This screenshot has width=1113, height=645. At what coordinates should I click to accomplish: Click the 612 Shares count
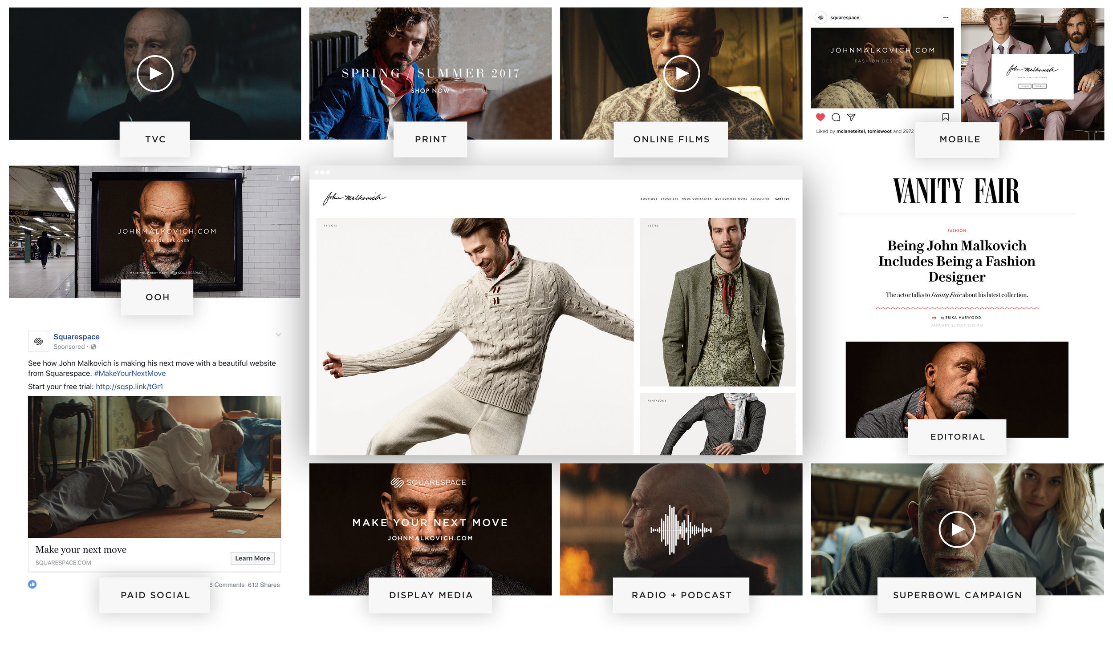pyautogui.click(x=264, y=585)
